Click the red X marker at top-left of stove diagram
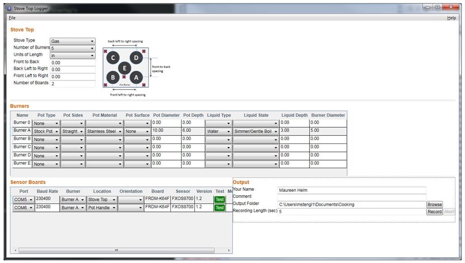465x263 pixels. 105,51
